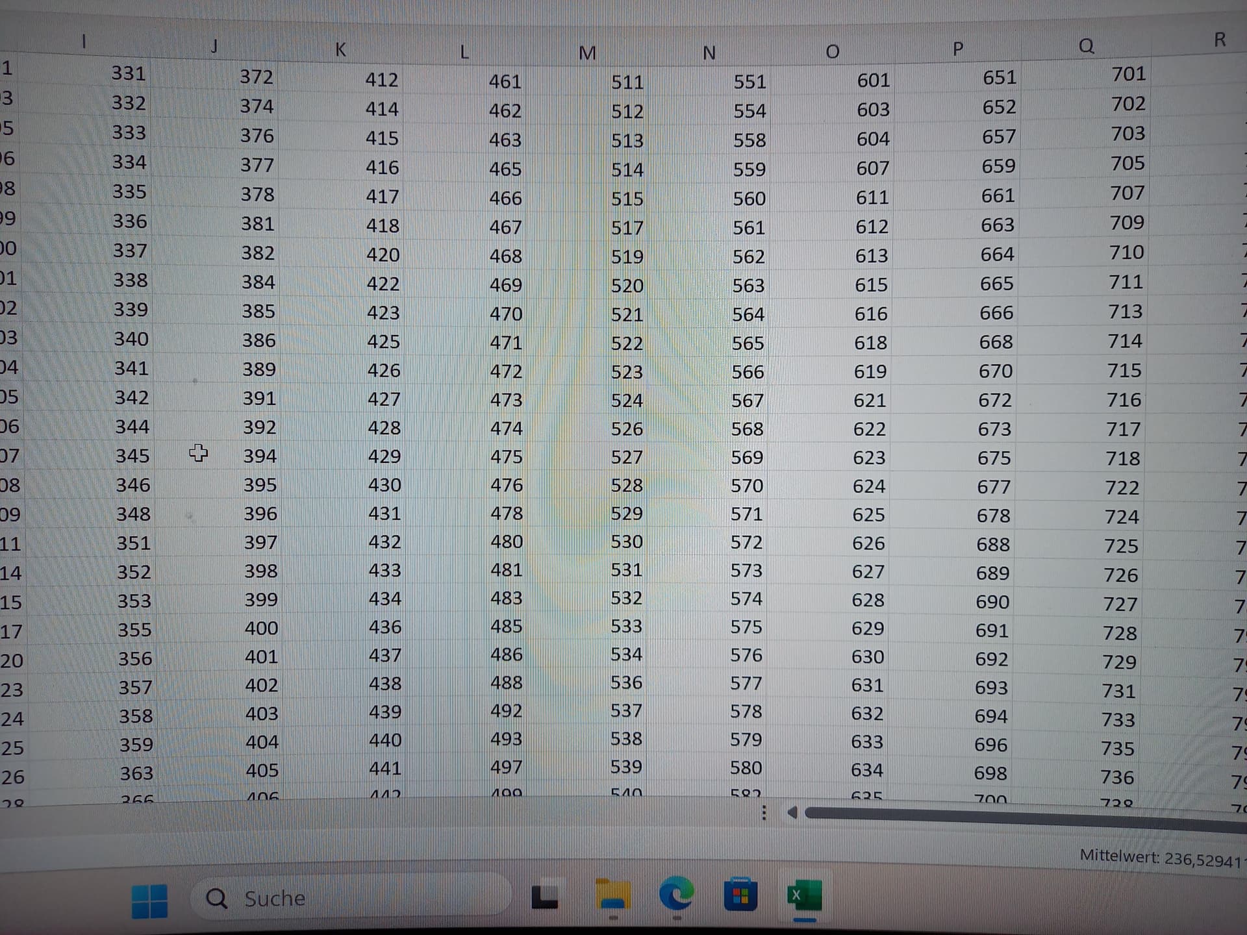
Task: Click the scroll-left arrow of horizontal scrollbar
Action: [792, 813]
